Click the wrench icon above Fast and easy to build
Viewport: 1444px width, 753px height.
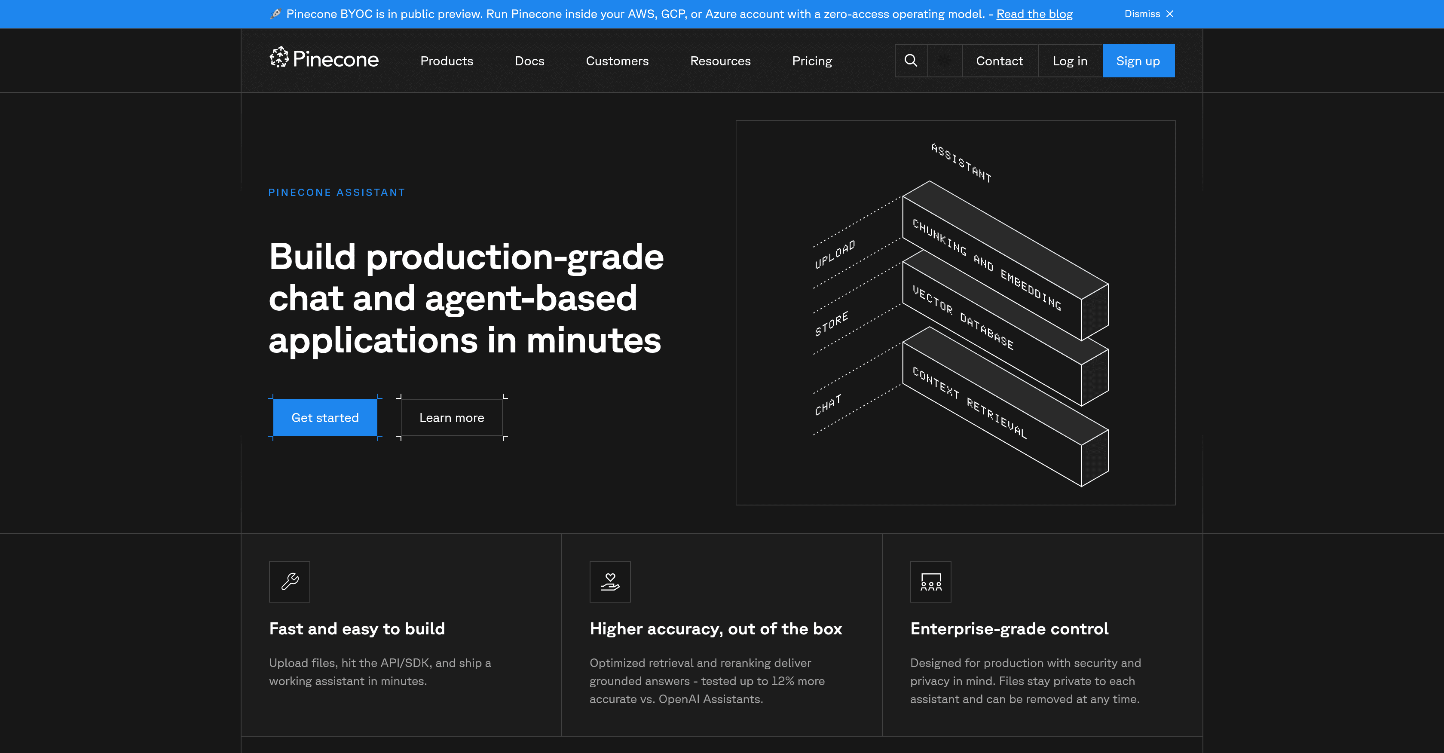tap(289, 582)
